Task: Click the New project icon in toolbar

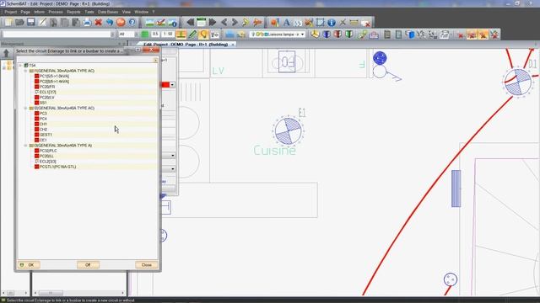Action: [x=8, y=23]
